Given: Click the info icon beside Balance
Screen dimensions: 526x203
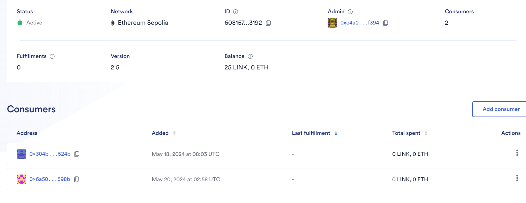Looking at the screenshot, I should (250, 56).
